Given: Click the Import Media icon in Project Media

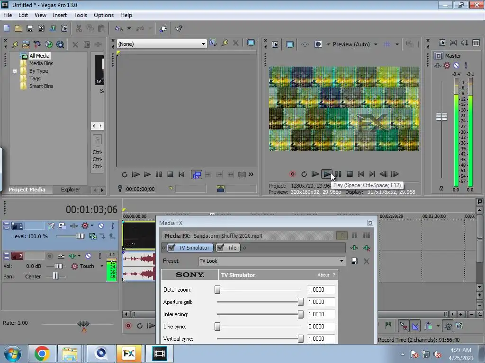Looking at the screenshot, I should pyautogui.click(x=26, y=44).
